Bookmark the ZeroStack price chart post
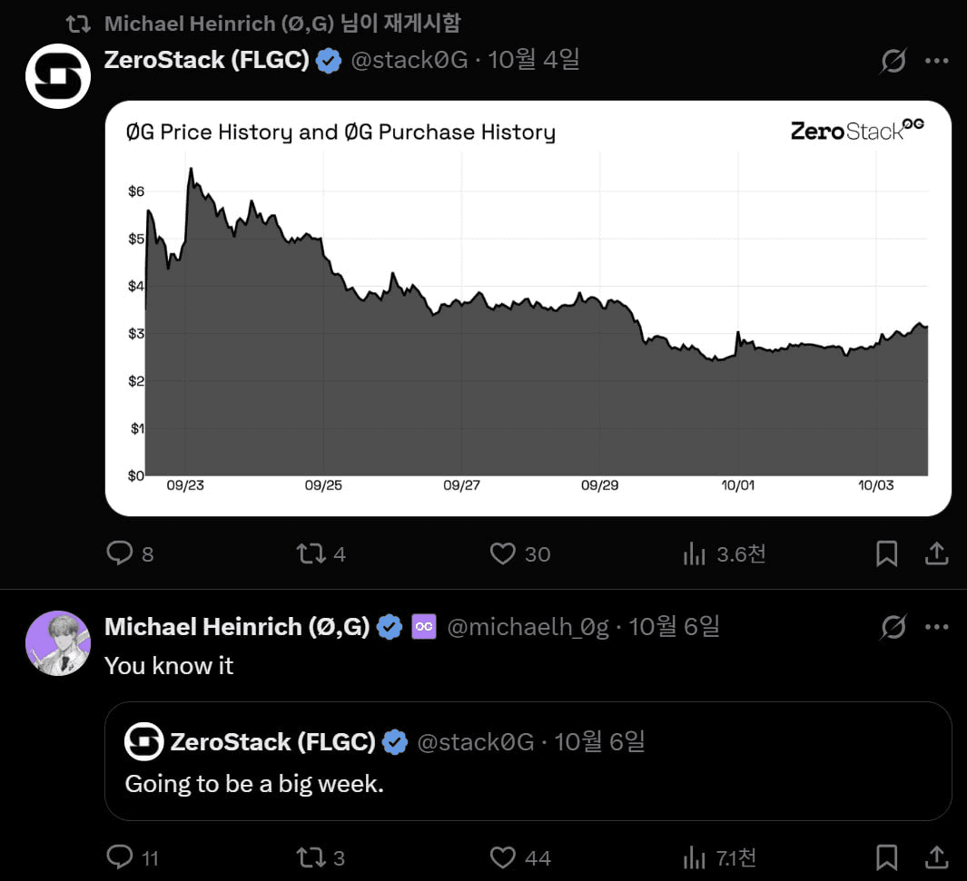967x881 pixels. tap(886, 553)
